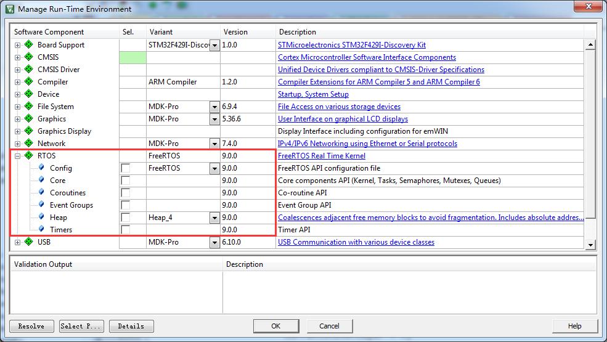Viewport: 607px width, 342px height.
Task: Click the Details button
Action: tap(131, 326)
